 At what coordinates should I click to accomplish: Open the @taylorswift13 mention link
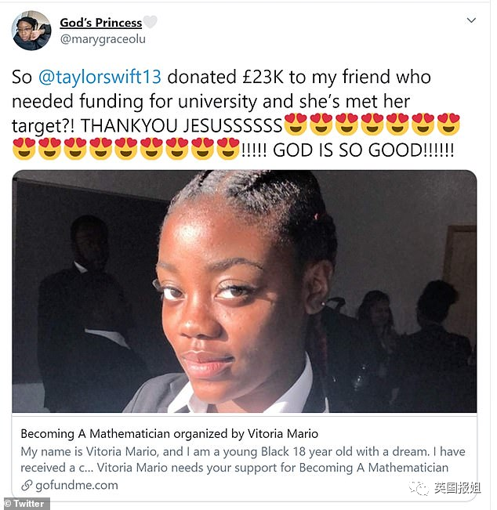click(100, 77)
